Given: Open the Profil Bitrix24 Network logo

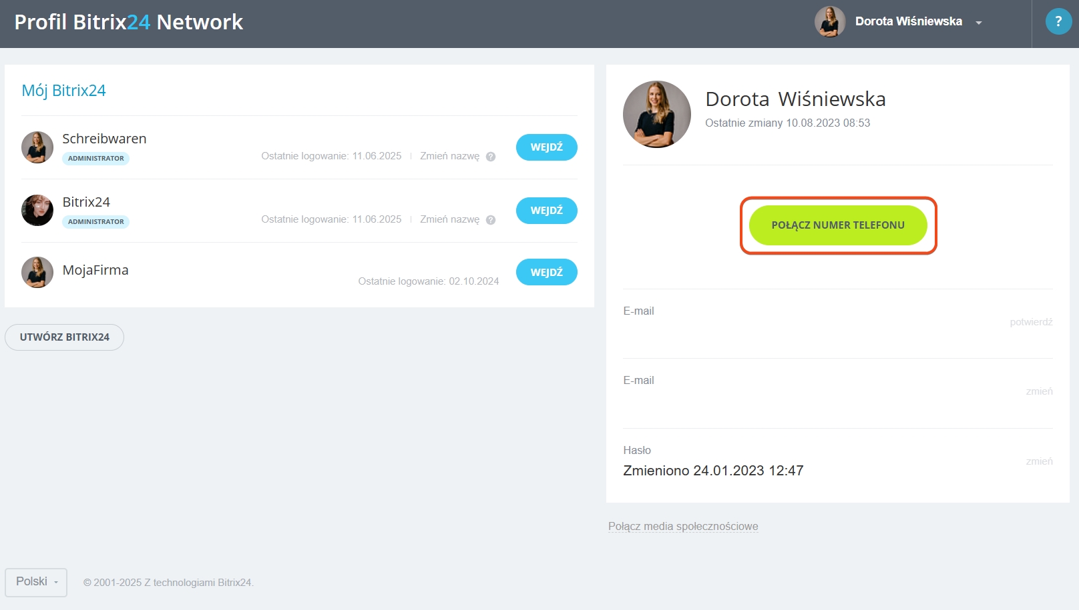Looking at the screenshot, I should 128,22.
